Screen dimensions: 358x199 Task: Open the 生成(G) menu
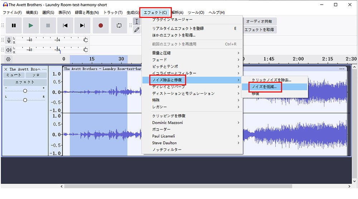tap(133, 12)
